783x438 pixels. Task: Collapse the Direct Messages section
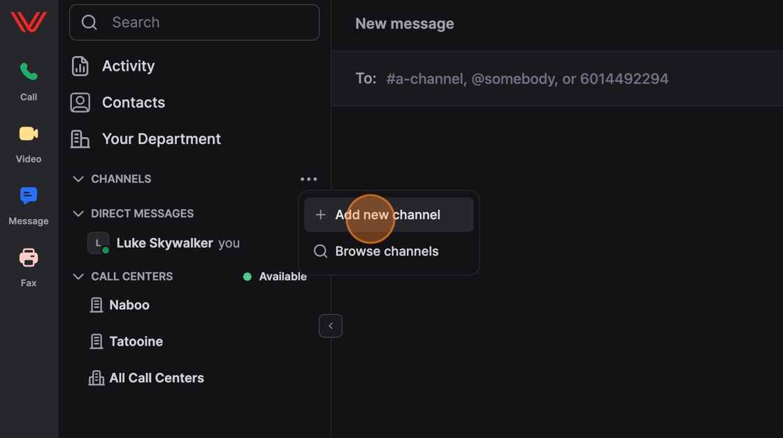tap(78, 213)
